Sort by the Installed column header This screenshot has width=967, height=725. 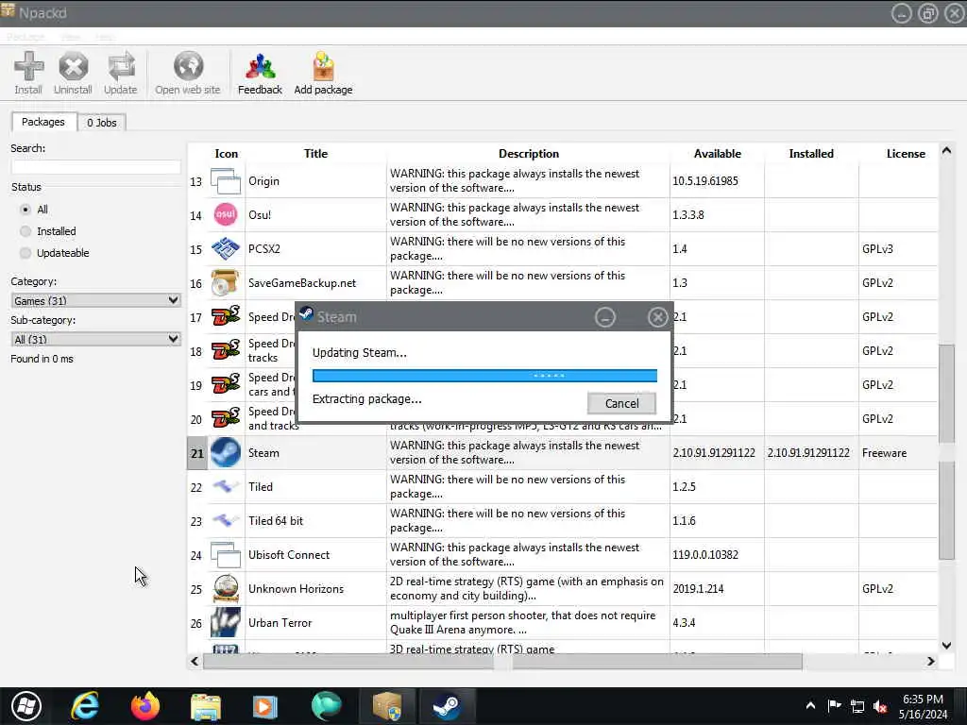[811, 154]
